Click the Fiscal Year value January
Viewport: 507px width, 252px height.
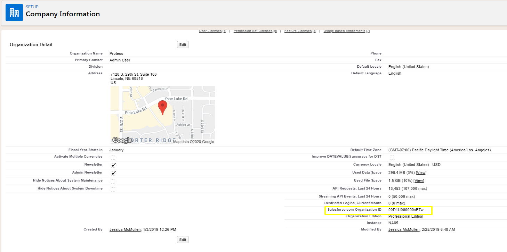point(116,150)
